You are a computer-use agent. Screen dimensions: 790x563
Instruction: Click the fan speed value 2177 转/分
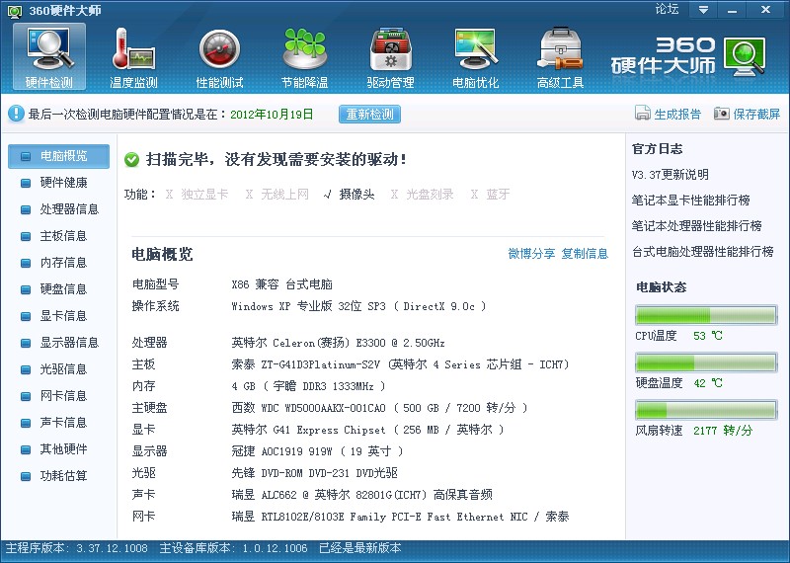tap(723, 431)
